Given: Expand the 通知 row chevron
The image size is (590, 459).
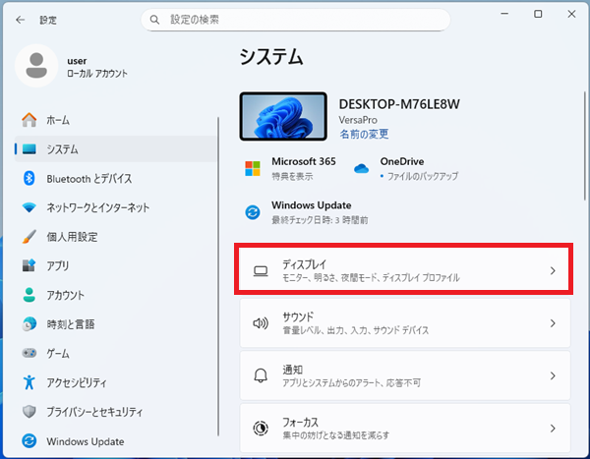Looking at the screenshot, I should click(553, 375).
